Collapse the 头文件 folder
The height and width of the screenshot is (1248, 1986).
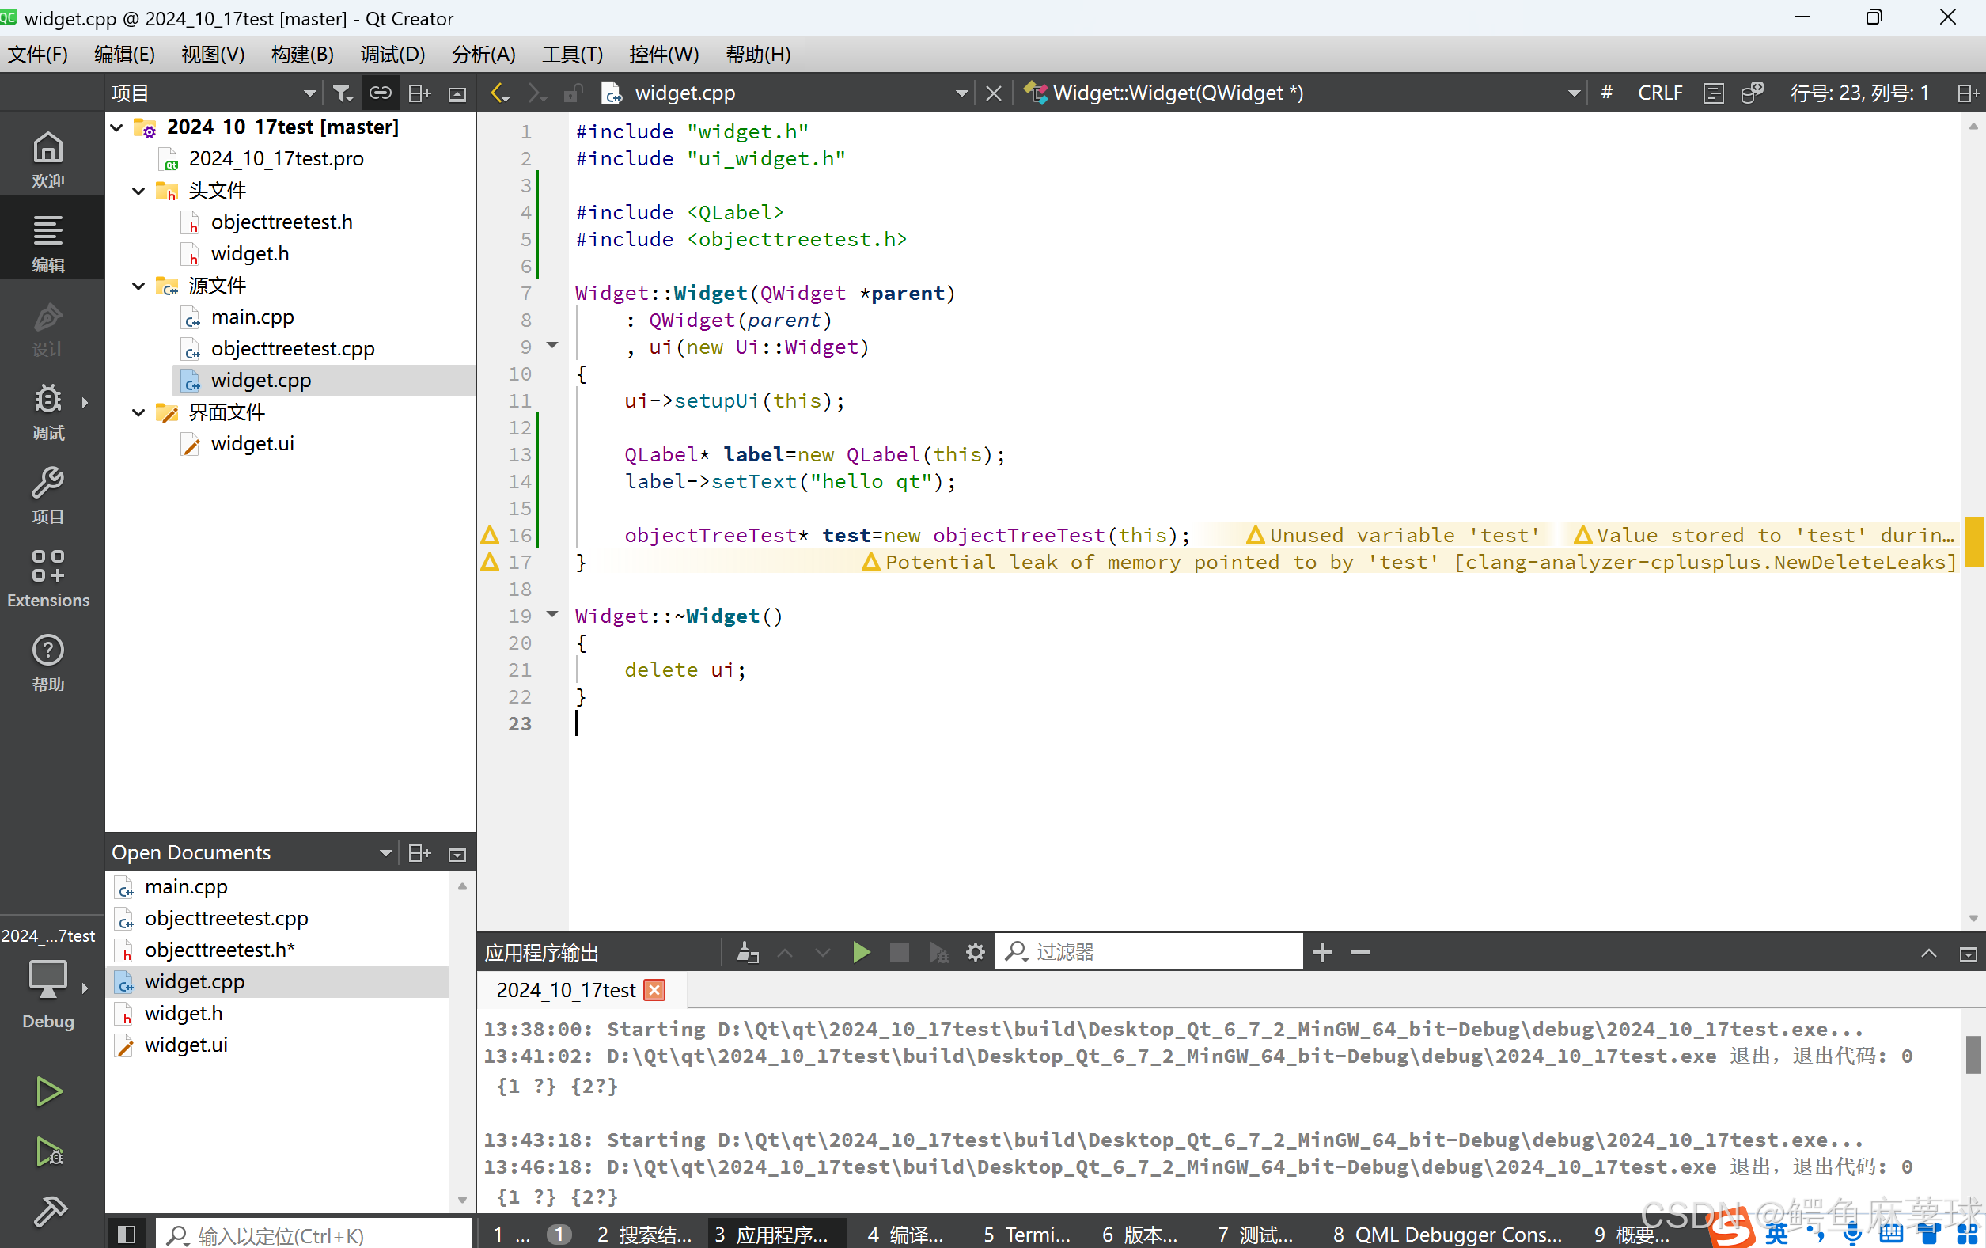(x=138, y=192)
